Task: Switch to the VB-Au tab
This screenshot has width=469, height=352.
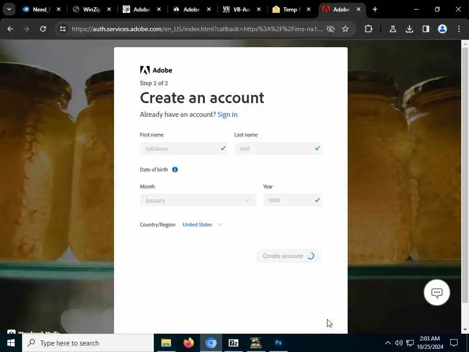Action: 241,9
